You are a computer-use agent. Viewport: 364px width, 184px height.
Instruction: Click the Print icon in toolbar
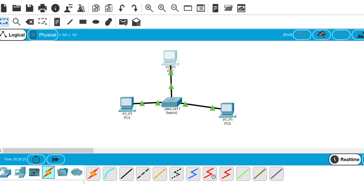click(42, 8)
